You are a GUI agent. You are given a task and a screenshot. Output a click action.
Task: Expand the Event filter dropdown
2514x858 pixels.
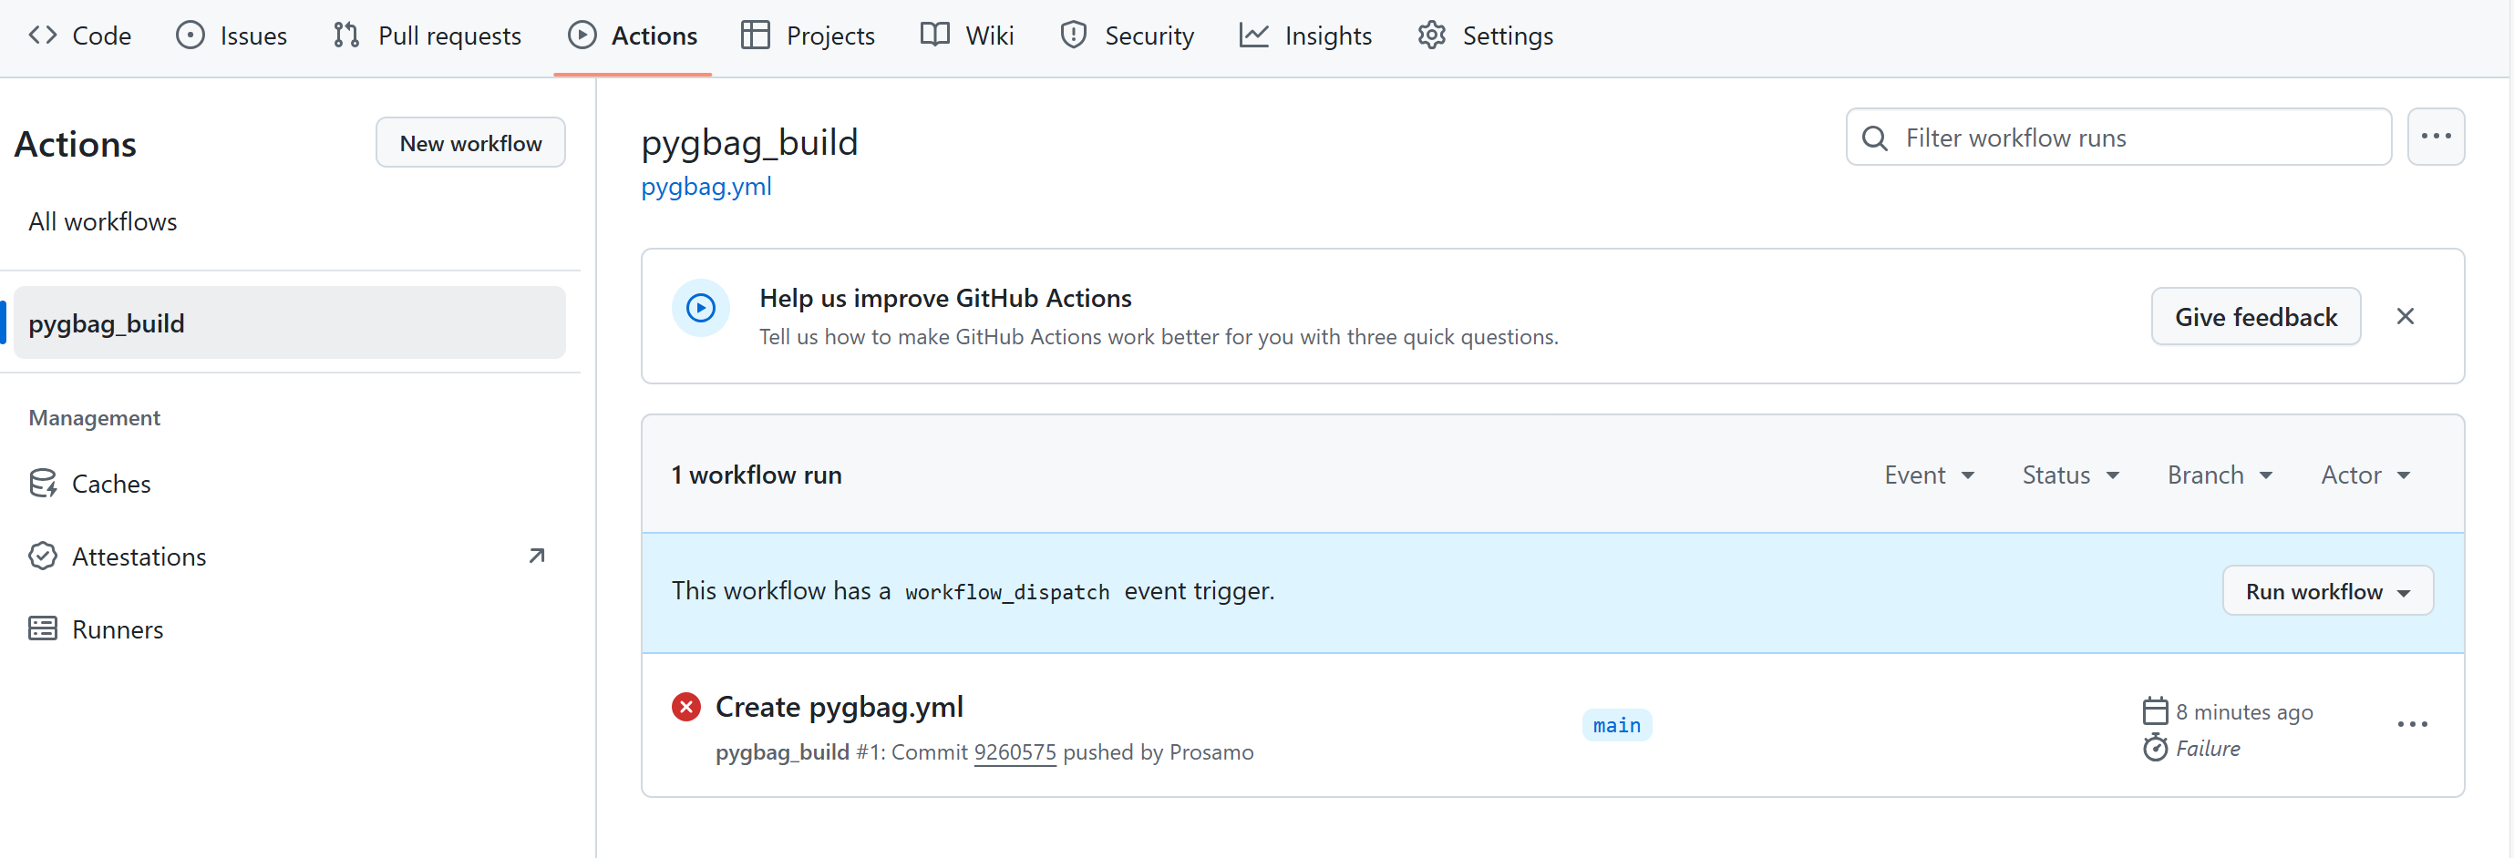[x=1930, y=475]
